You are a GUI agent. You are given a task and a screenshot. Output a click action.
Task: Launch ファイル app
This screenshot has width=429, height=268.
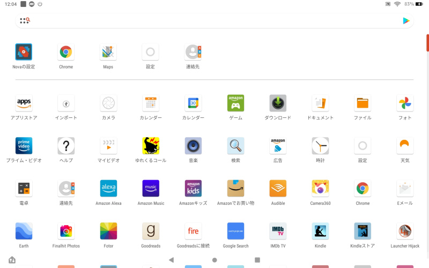(363, 103)
